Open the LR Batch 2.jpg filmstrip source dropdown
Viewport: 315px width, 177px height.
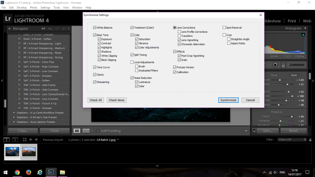coord(118,140)
